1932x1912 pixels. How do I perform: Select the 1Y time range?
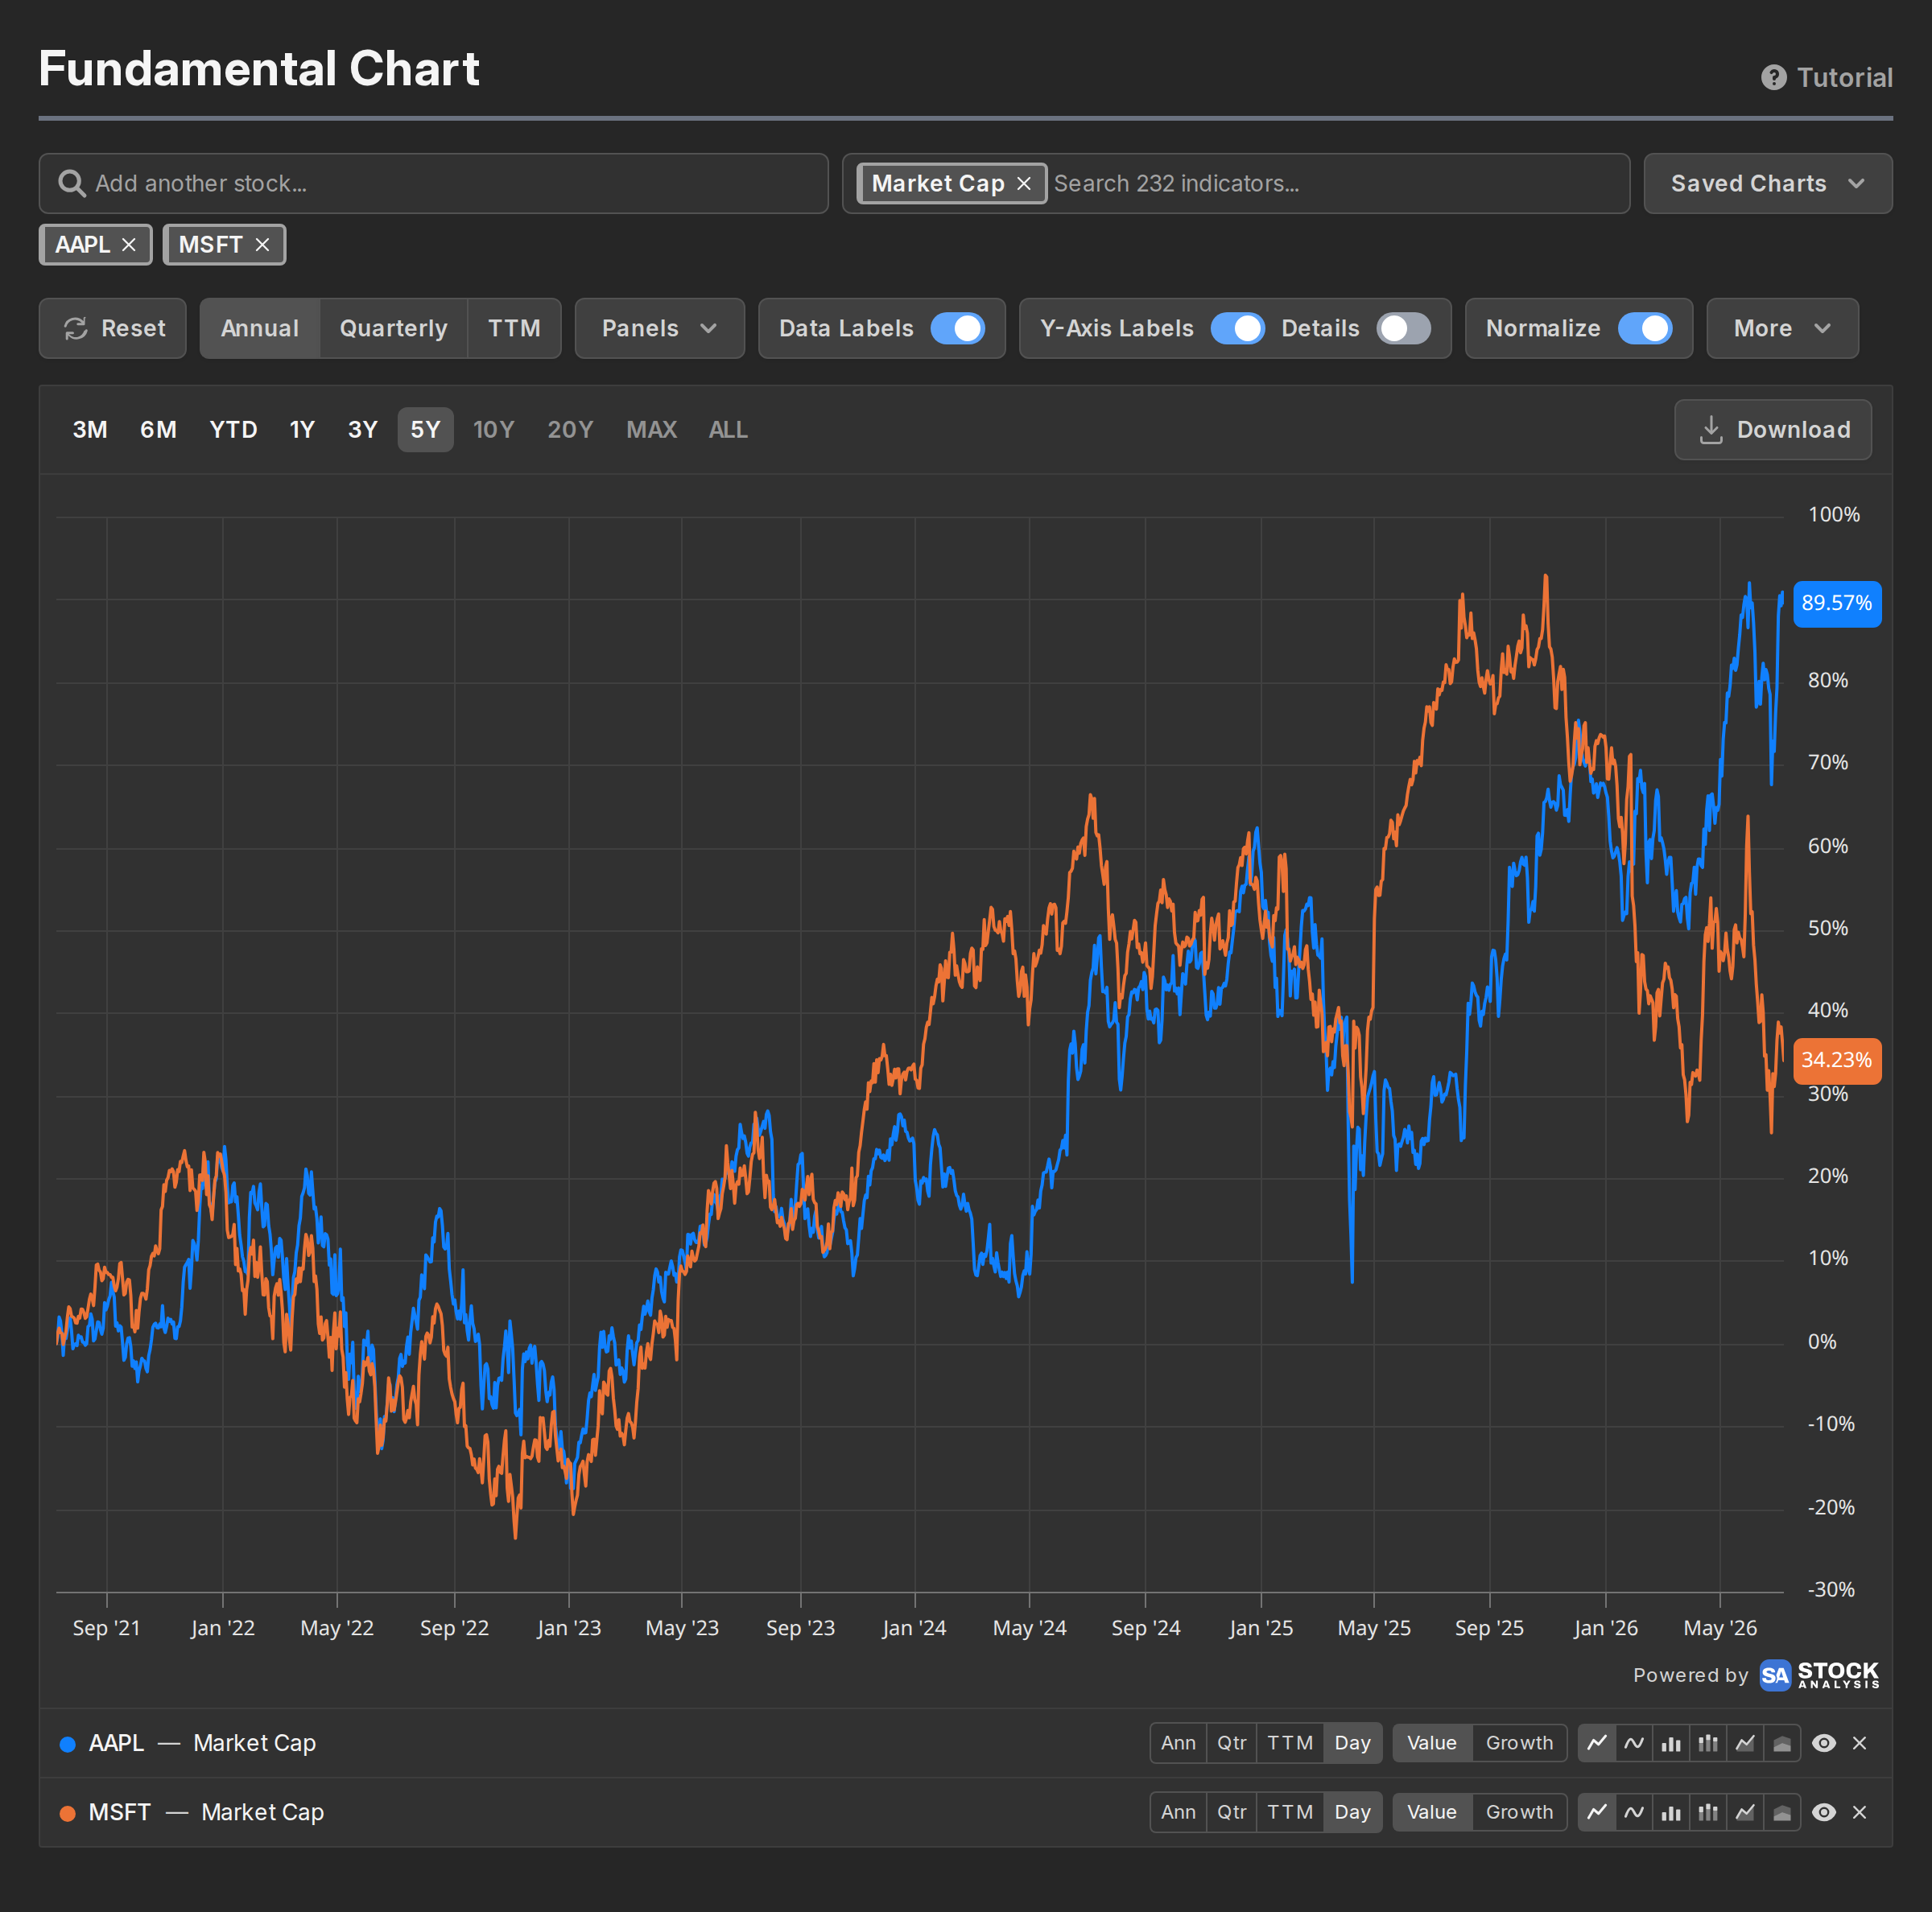(302, 430)
